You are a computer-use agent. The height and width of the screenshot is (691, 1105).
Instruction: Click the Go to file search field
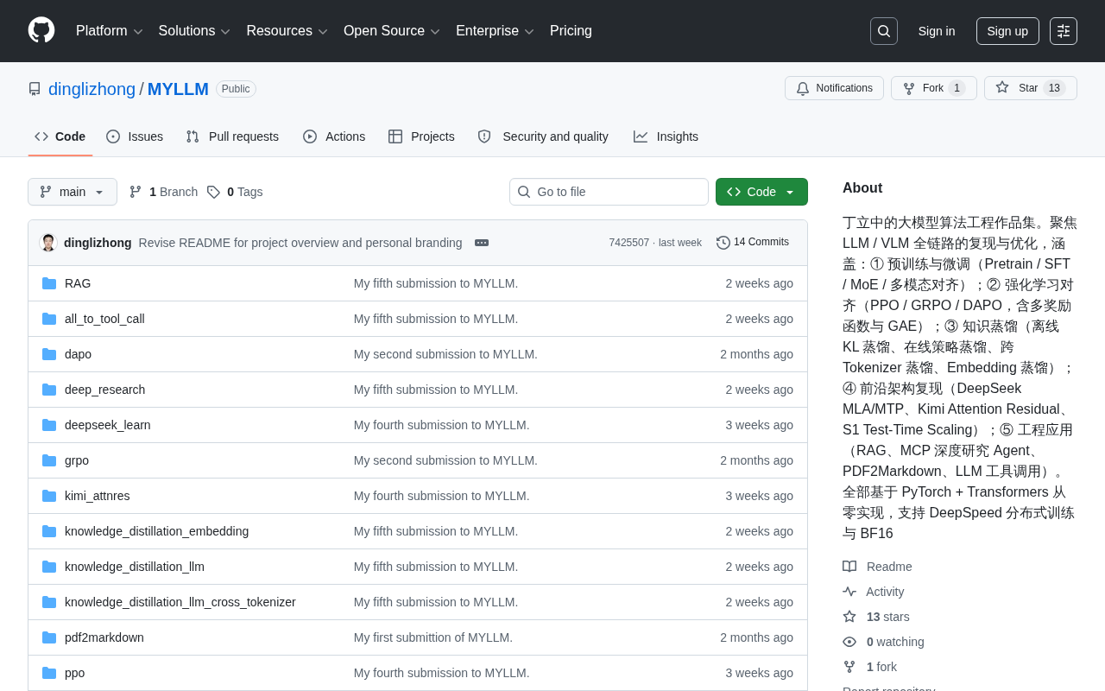tap(609, 192)
